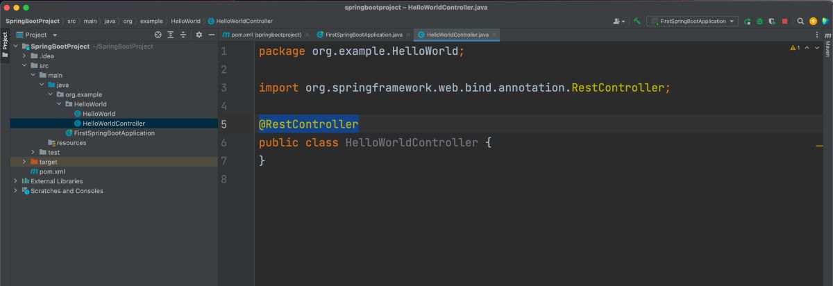Click src breadcrumb in navigation bar
This screenshot has width=833, height=286.
click(x=71, y=22)
